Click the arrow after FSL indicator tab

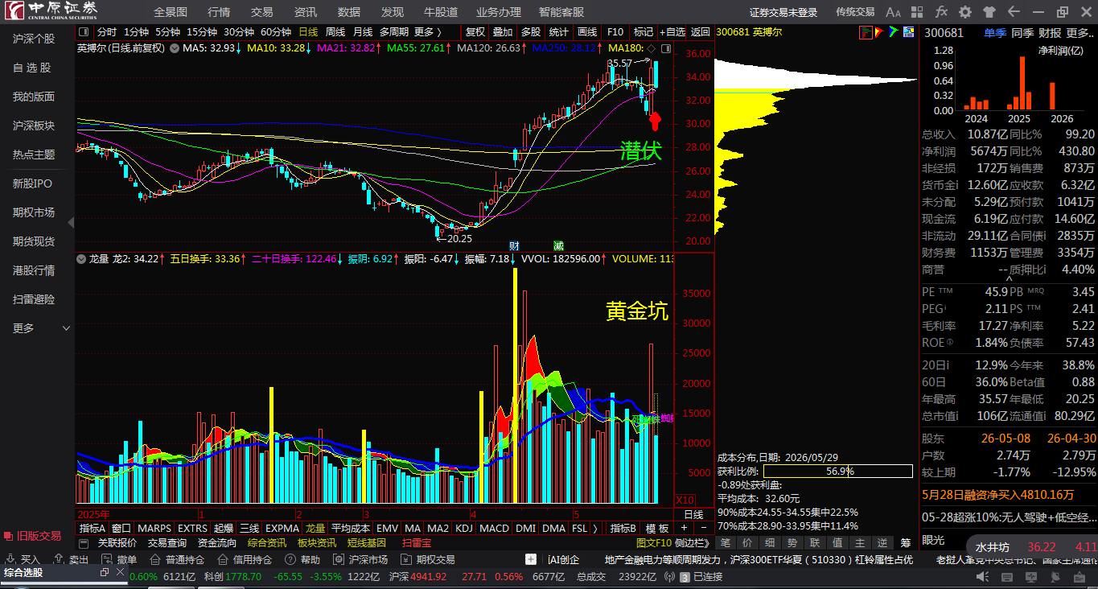[595, 528]
